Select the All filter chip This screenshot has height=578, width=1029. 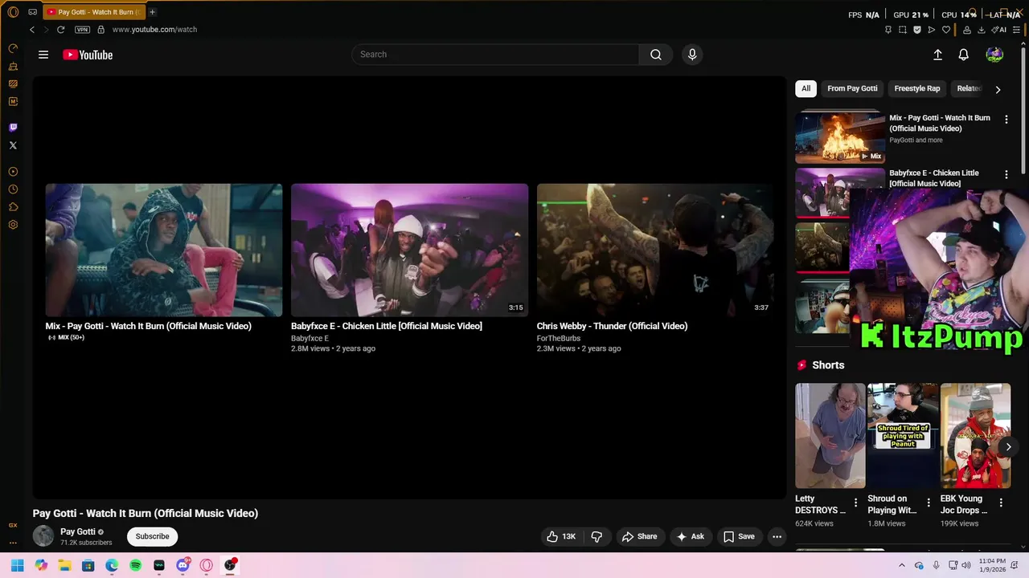tap(806, 88)
